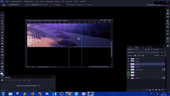Click the timeline split scissors icon

pyautogui.click(x=24, y=80)
